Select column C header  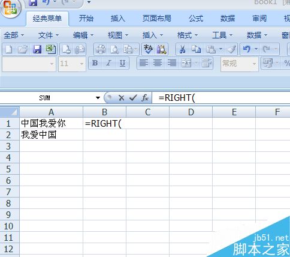[x=147, y=112]
